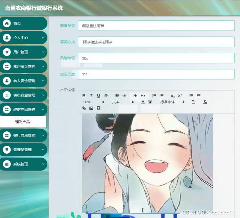Expand the 系统管理 menu
240x218 pixels.
point(23,164)
